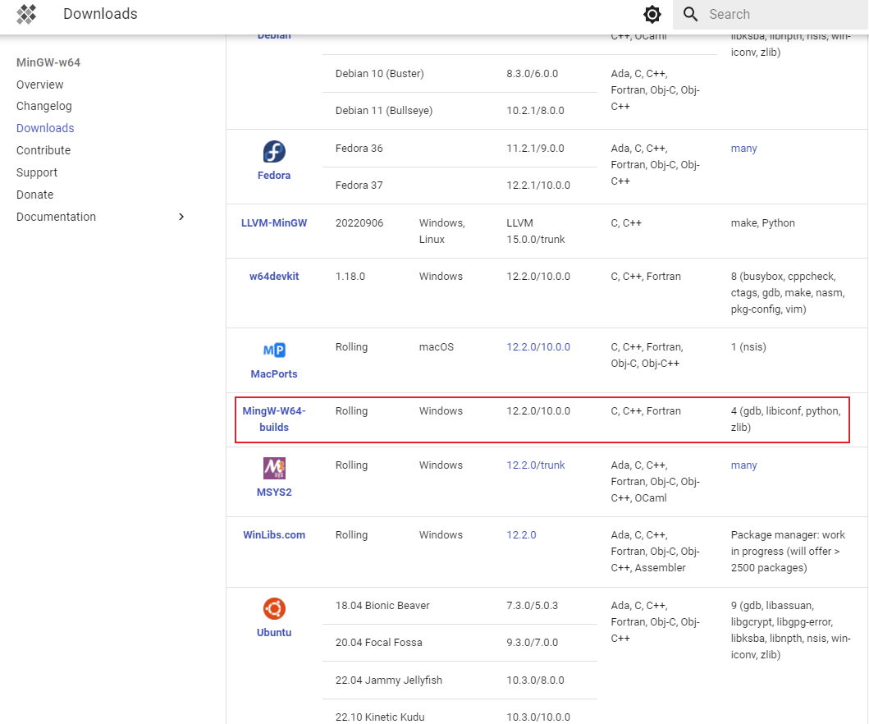
Task: Select the '10.3.0/8.0.0' version cell
Action: pyautogui.click(x=535, y=680)
